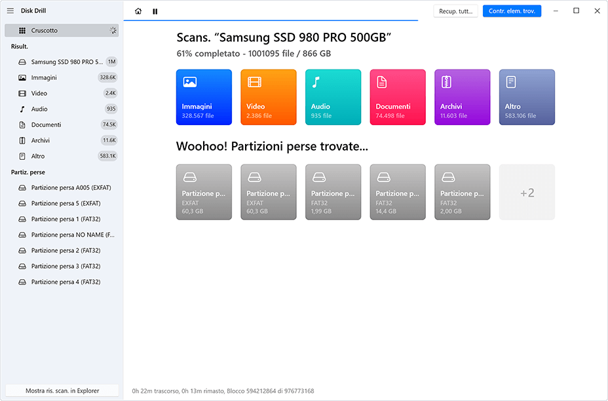Select Partizione persa 5 (EXFAT)

[62, 203]
